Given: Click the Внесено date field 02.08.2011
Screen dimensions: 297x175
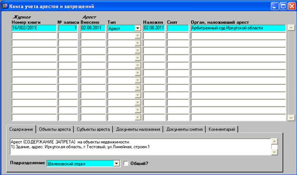Looking at the screenshot, I should [x=93, y=28].
